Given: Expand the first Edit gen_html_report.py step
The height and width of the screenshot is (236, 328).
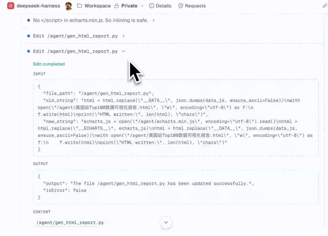Looking at the screenshot, I should 123,36.
